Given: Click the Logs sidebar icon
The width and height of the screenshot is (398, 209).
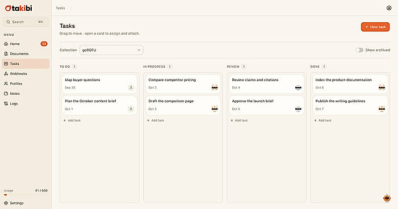Looking at the screenshot, I should [x=6, y=103].
